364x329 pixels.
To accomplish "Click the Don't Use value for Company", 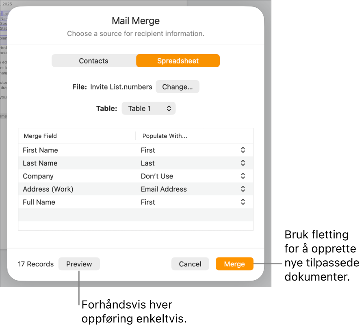I will tap(157, 176).
